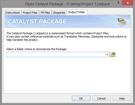The image size is (135, 105).
Task: Go to the Glossaries tab
Action: coord(59,13)
